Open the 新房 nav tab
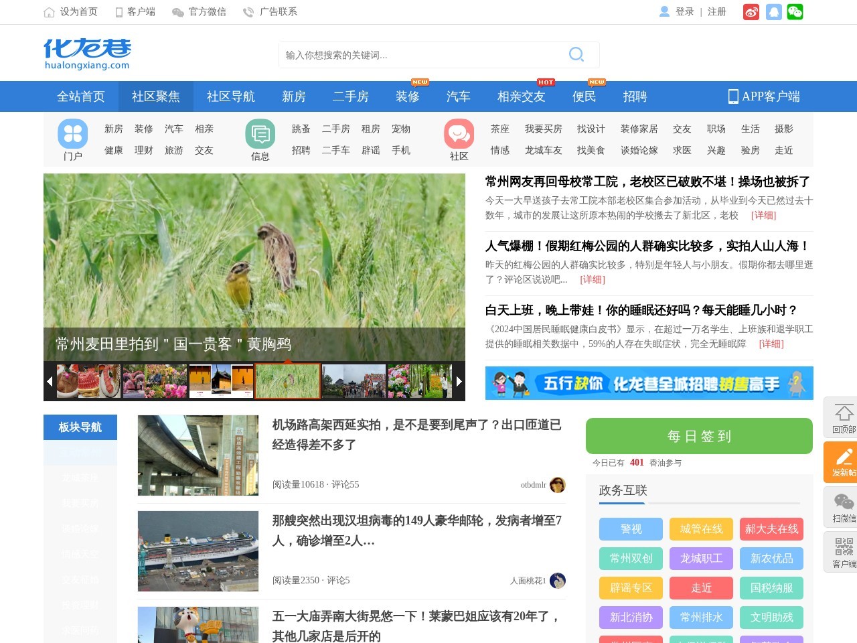The image size is (857, 643). pos(294,96)
